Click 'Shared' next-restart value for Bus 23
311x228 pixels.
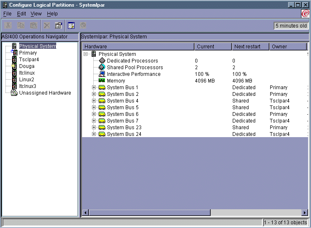(x=241, y=128)
